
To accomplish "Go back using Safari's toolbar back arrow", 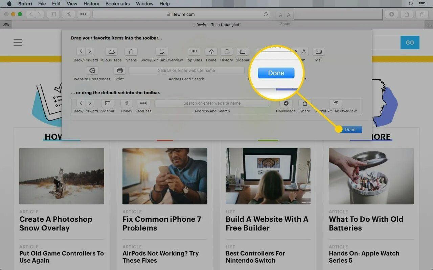I will point(31,14).
